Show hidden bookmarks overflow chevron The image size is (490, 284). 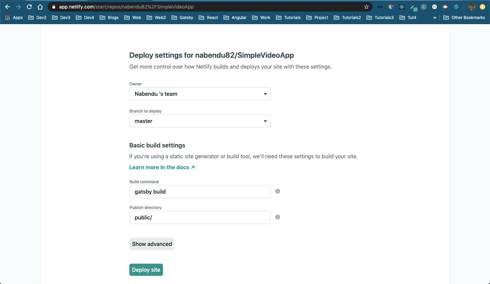point(435,18)
